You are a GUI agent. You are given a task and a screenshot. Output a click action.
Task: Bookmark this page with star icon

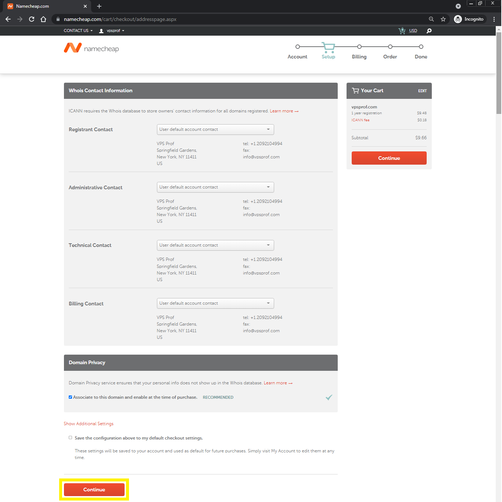point(443,19)
